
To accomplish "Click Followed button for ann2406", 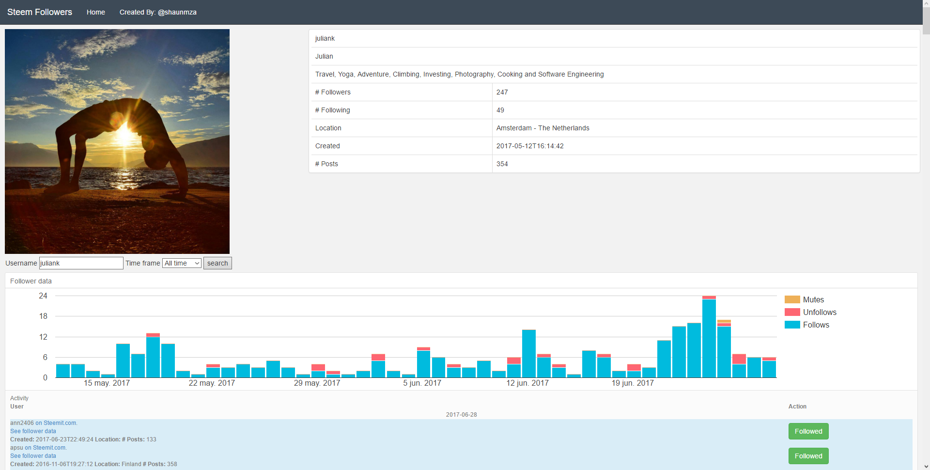I will pos(808,431).
